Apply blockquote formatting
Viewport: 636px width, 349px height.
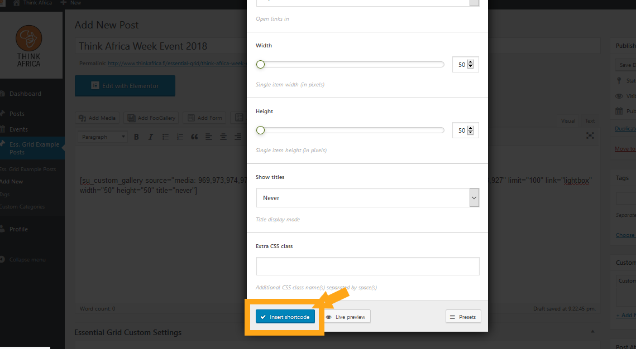click(x=194, y=137)
